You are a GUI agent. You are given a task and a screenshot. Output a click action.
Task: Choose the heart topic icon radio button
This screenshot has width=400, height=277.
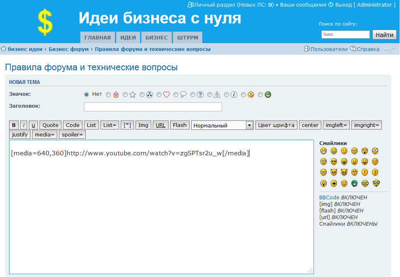point(159,95)
